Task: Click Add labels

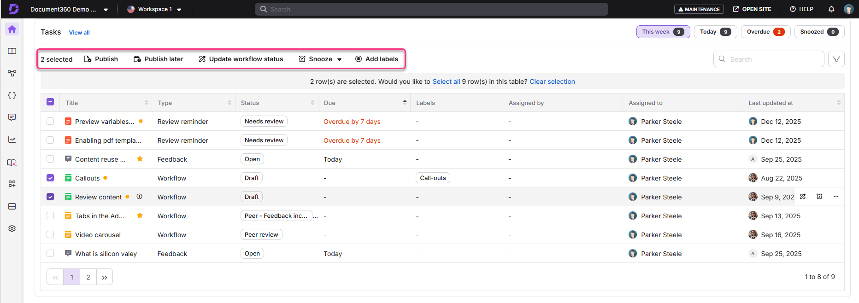Action: point(377,59)
